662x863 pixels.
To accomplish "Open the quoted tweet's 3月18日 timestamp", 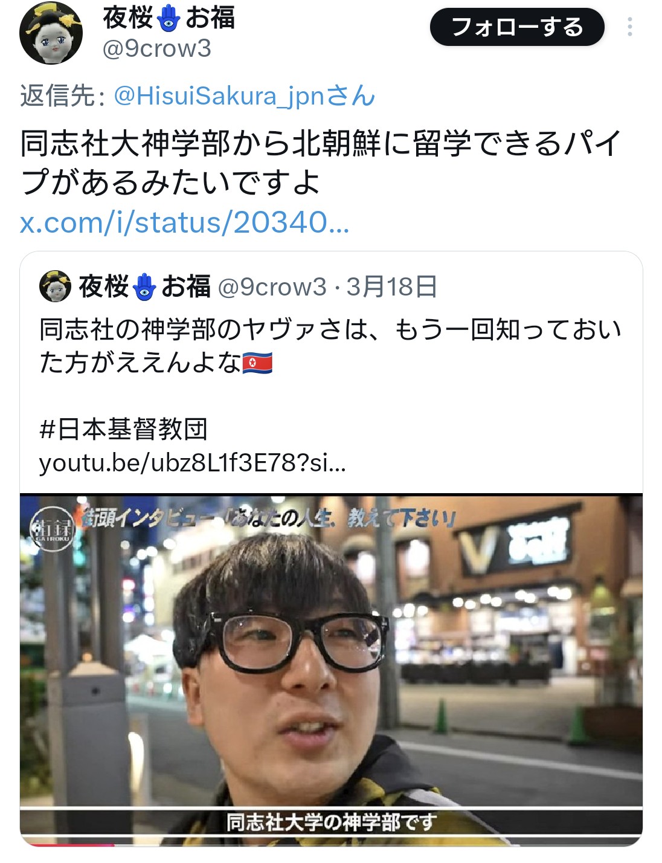I will click(391, 286).
